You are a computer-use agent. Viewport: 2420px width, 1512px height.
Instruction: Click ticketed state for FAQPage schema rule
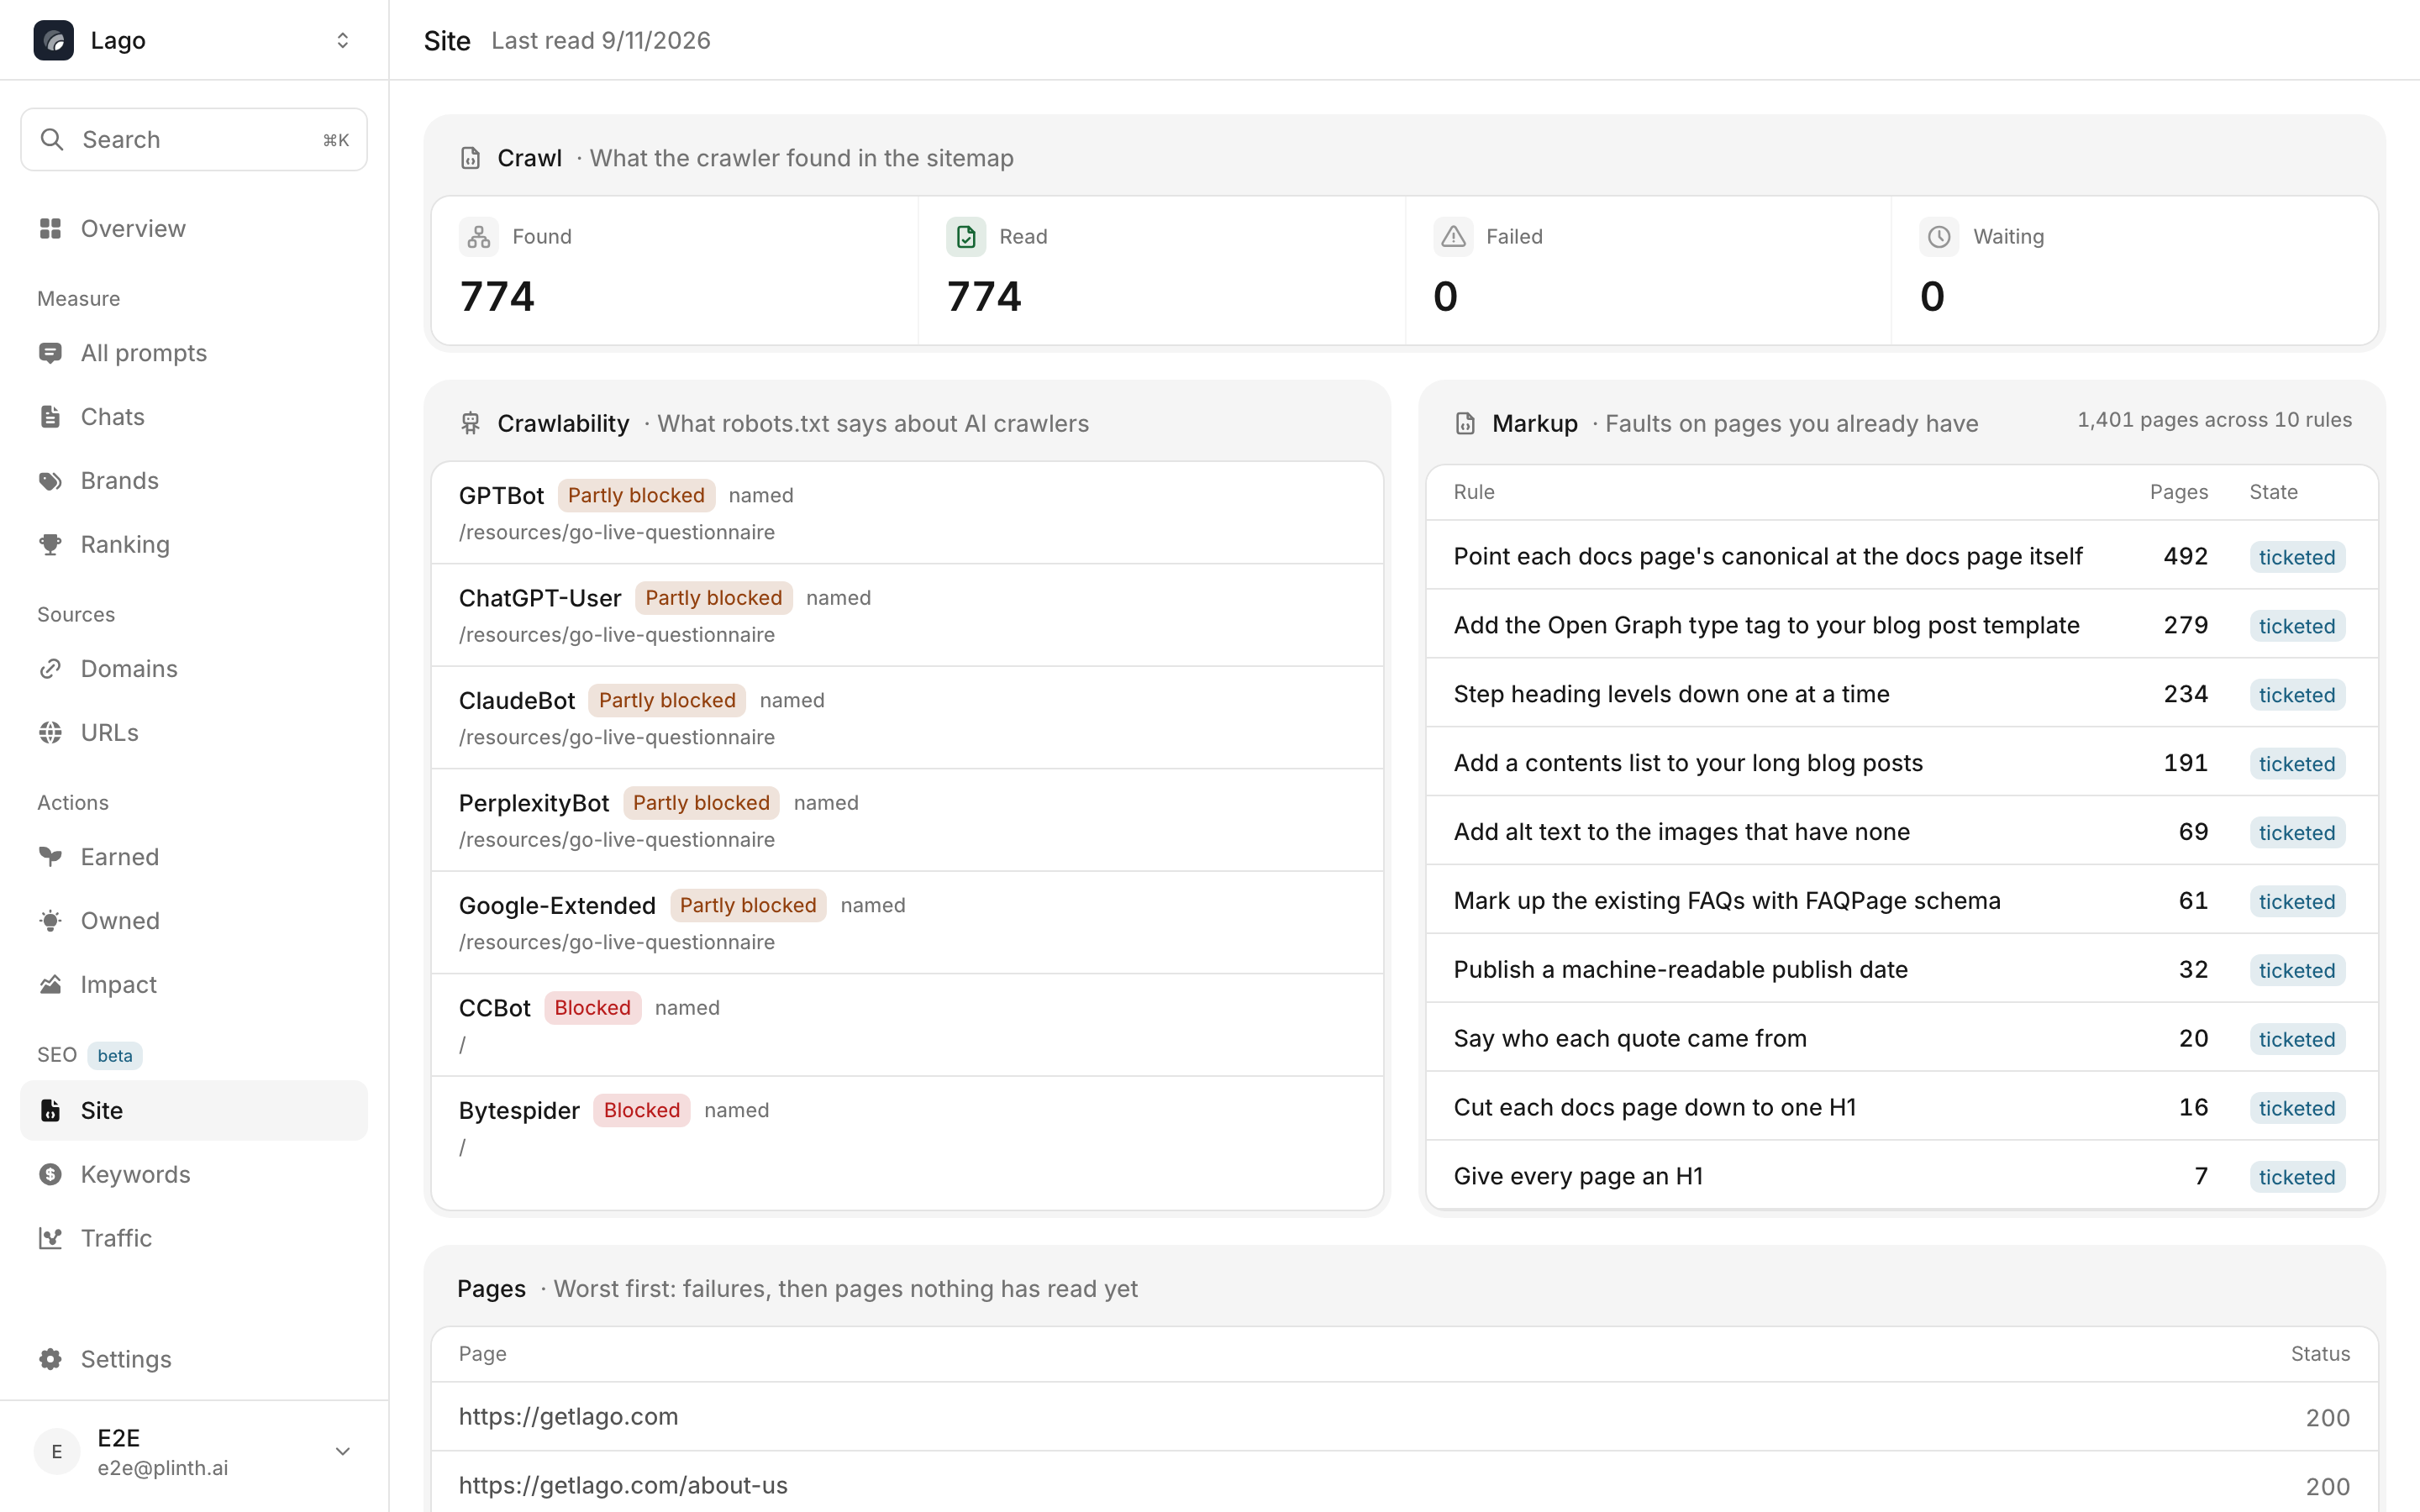(2297, 902)
